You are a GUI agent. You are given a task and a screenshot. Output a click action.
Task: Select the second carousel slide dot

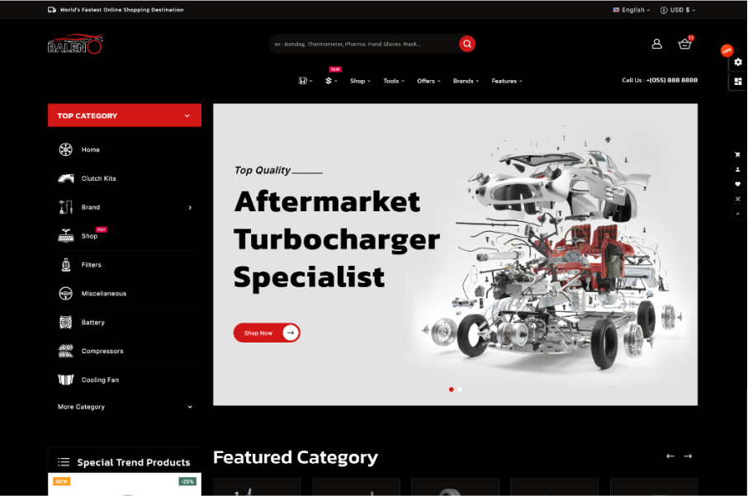pyautogui.click(x=460, y=389)
